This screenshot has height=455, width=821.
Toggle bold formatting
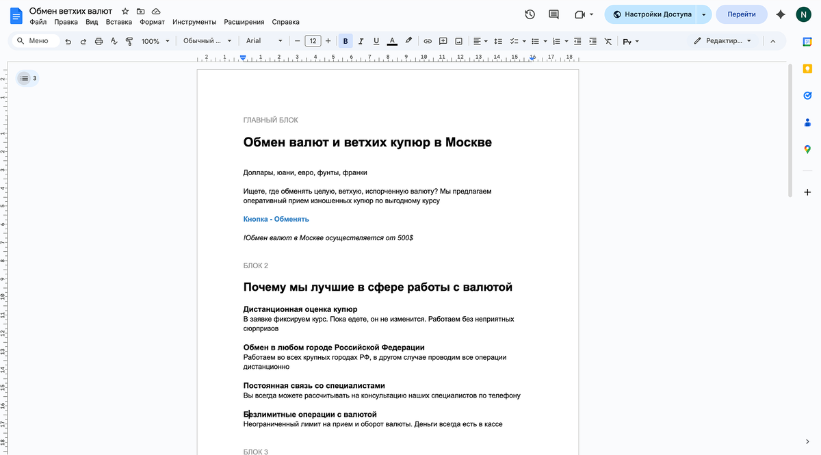[346, 41]
